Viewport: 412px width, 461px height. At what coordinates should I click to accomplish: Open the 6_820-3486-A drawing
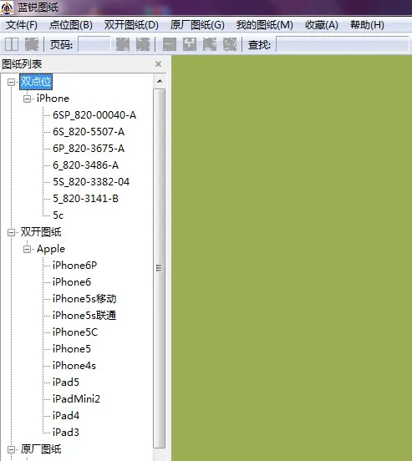click(x=85, y=165)
